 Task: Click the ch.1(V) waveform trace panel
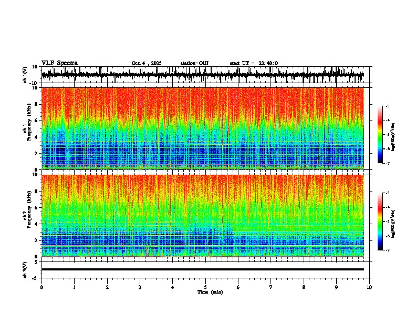[205, 75]
